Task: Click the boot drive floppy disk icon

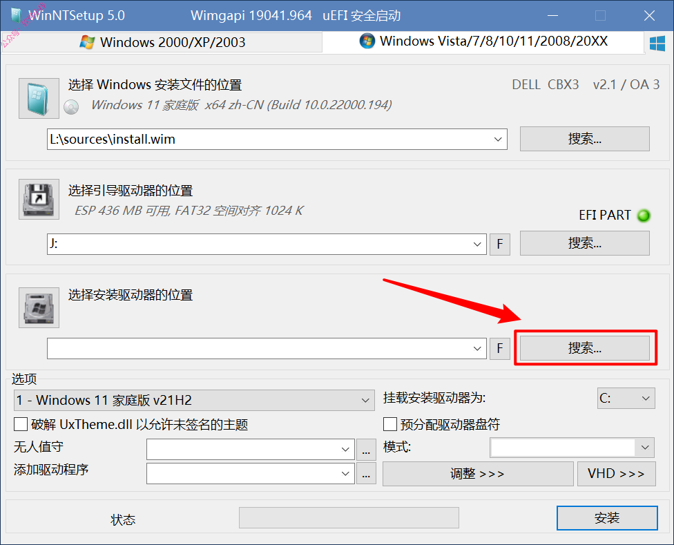Action: (39, 200)
